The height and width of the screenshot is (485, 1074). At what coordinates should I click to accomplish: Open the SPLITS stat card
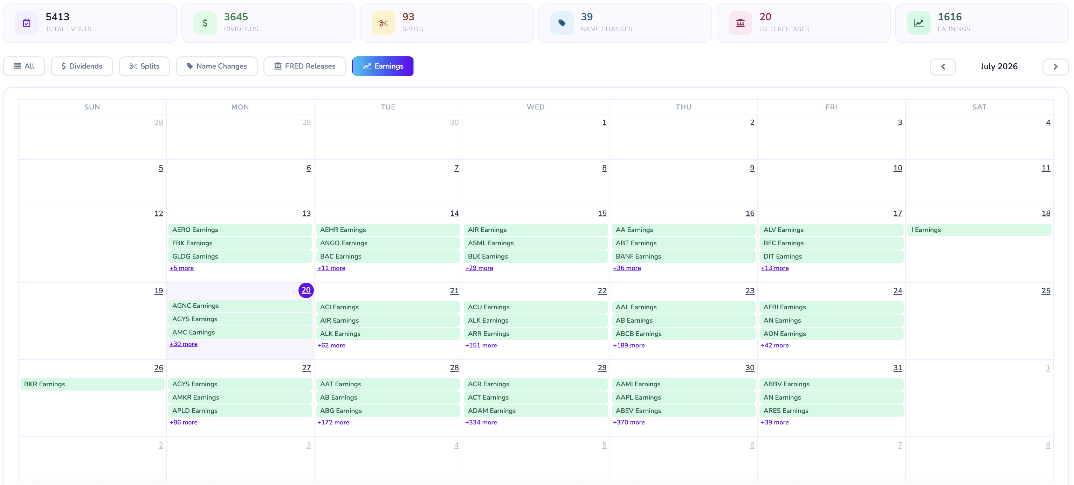click(447, 23)
